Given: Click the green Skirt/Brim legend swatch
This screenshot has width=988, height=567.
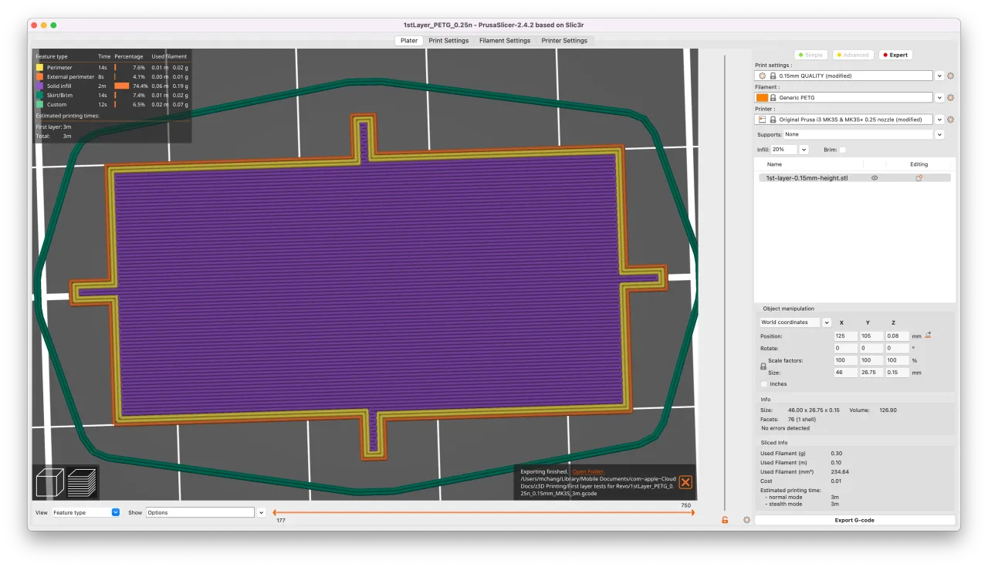Looking at the screenshot, I should pyautogui.click(x=40, y=95).
